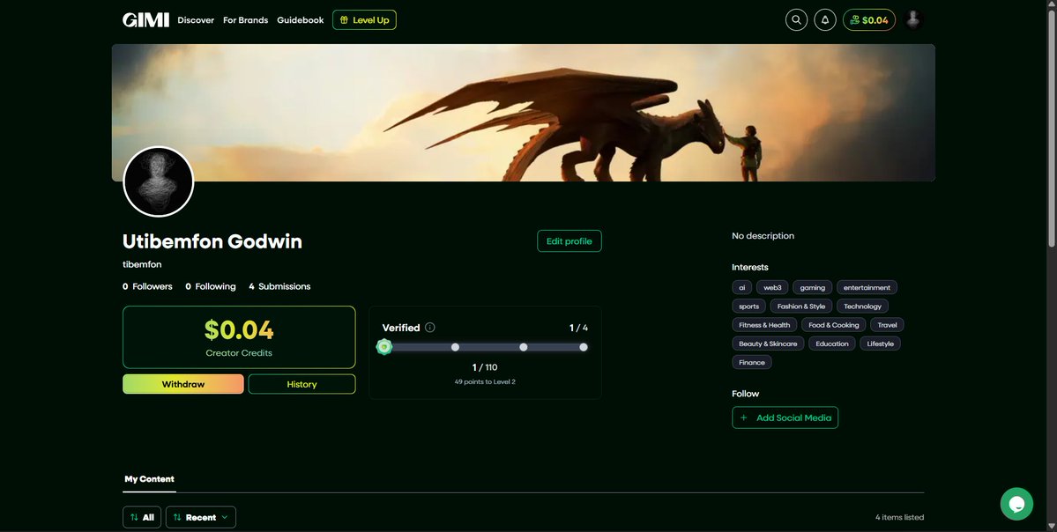Click the third level marker on progress bar
Image resolution: width=1057 pixels, height=532 pixels.
(x=523, y=347)
